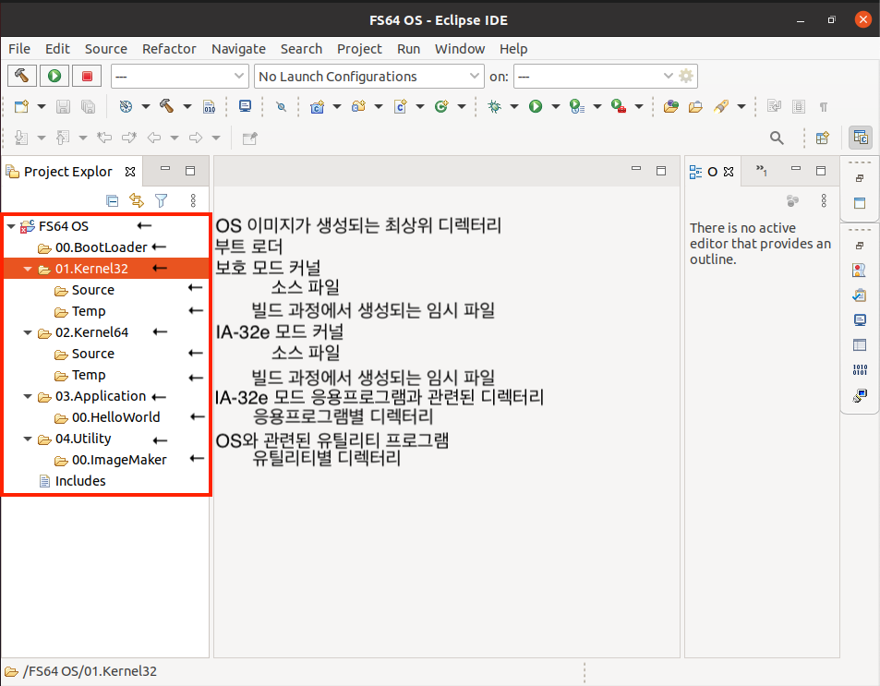Screen dimensions: 880x686
Task: Click the Debug bug icon
Action: tap(494, 107)
